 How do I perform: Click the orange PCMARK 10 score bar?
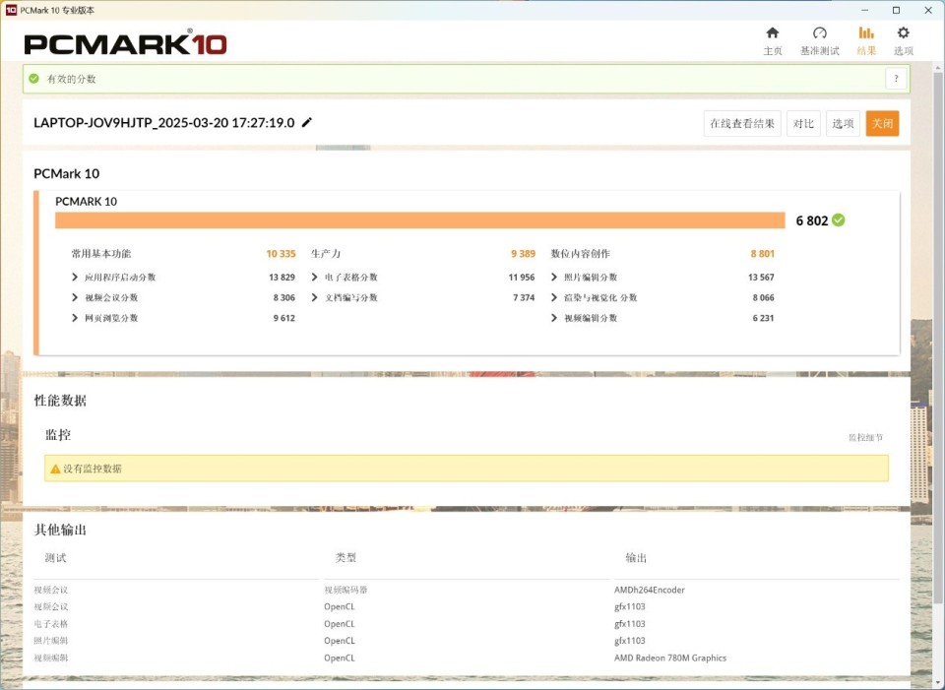coord(420,220)
